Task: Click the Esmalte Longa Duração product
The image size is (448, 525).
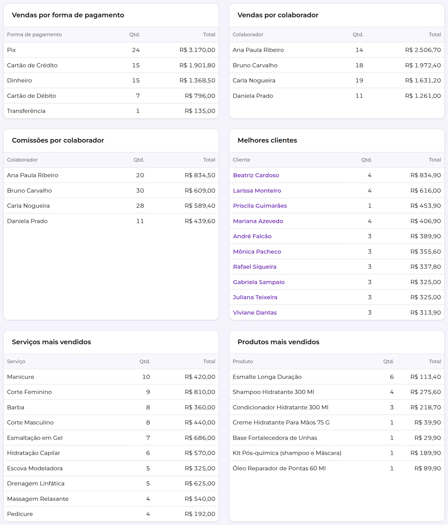Action: pyautogui.click(x=267, y=377)
